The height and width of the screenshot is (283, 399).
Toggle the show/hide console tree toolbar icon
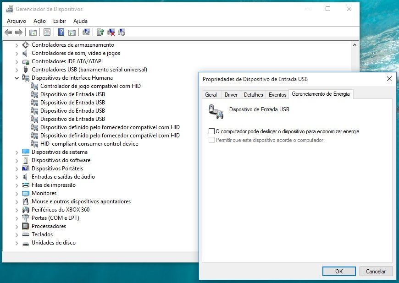tap(33, 32)
